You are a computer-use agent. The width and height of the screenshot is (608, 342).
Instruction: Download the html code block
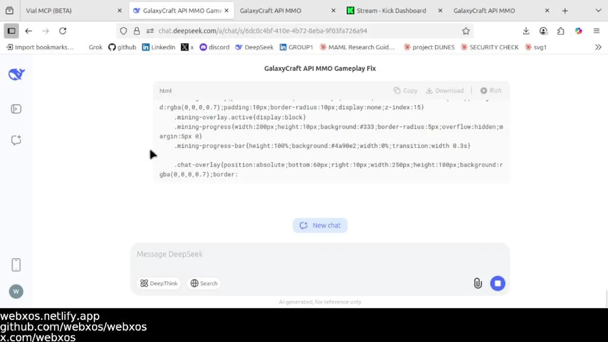pos(445,90)
